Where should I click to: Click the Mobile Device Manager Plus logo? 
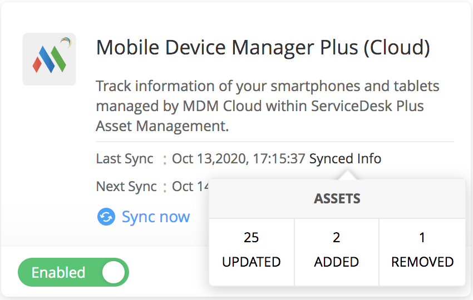pos(49,59)
